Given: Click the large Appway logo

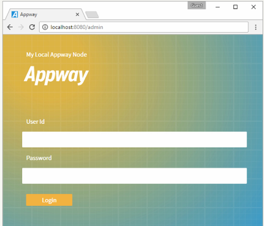Looking at the screenshot, I should (x=56, y=75).
